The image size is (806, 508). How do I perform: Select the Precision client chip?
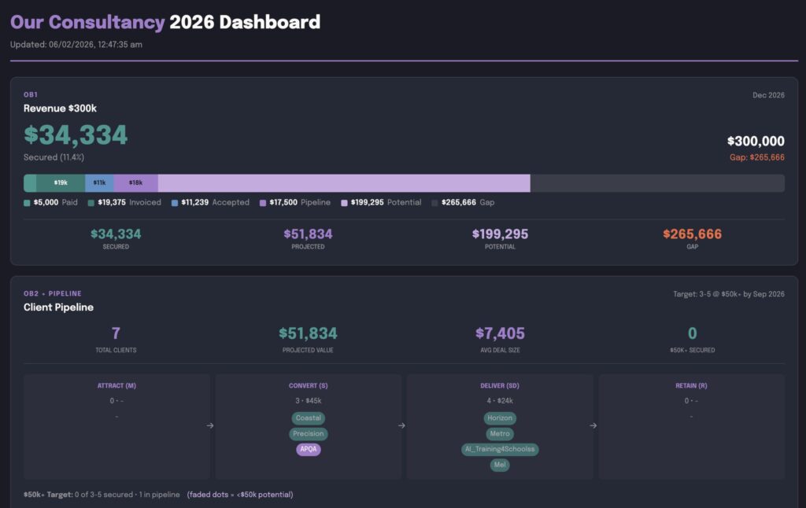point(308,433)
